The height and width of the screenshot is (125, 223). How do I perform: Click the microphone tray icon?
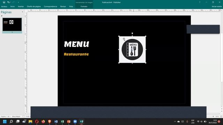coord(187,122)
